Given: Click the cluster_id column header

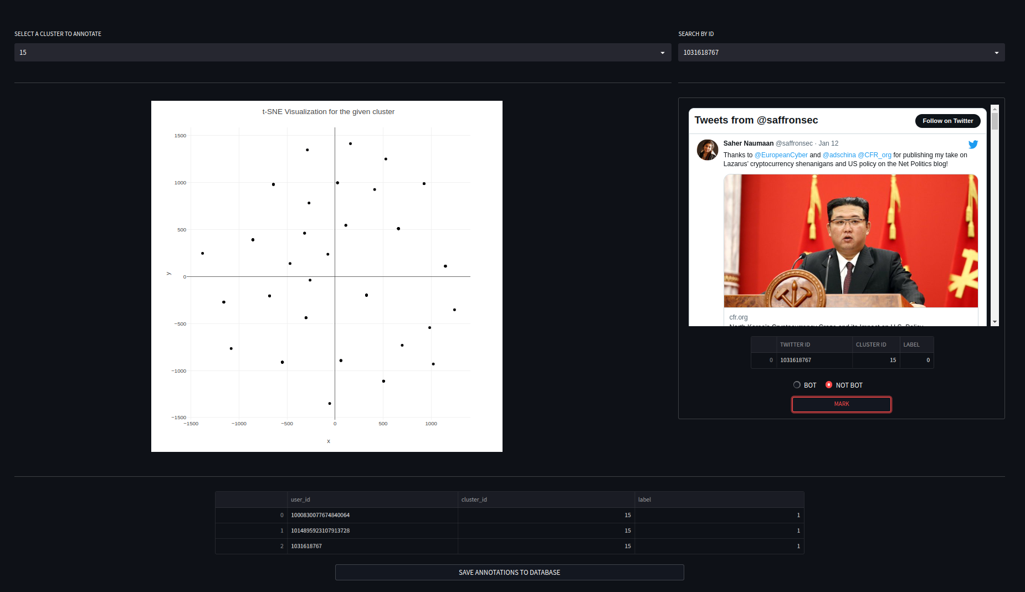Looking at the screenshot, I should 474,500.
